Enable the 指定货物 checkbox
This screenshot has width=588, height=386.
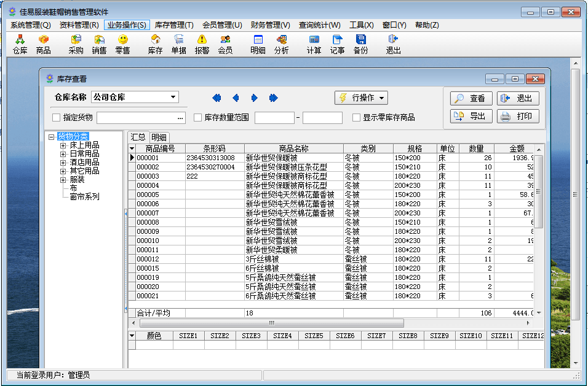[57, 117]
